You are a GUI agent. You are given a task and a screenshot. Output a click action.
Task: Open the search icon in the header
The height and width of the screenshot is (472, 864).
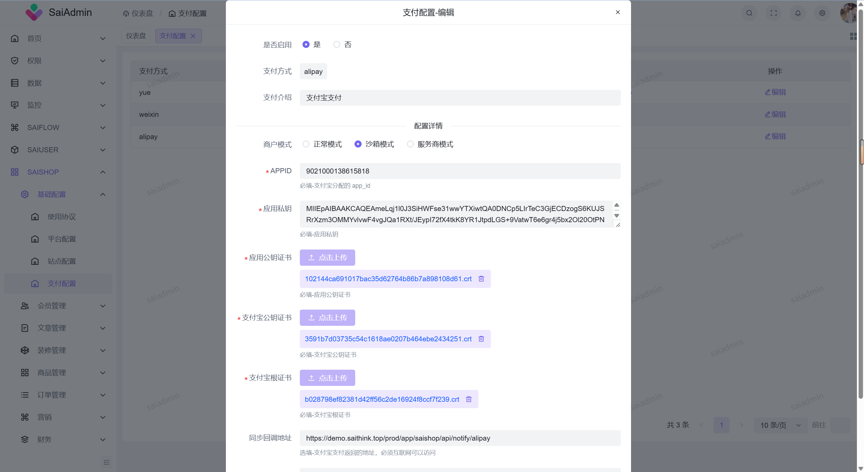tap(749, 13)
